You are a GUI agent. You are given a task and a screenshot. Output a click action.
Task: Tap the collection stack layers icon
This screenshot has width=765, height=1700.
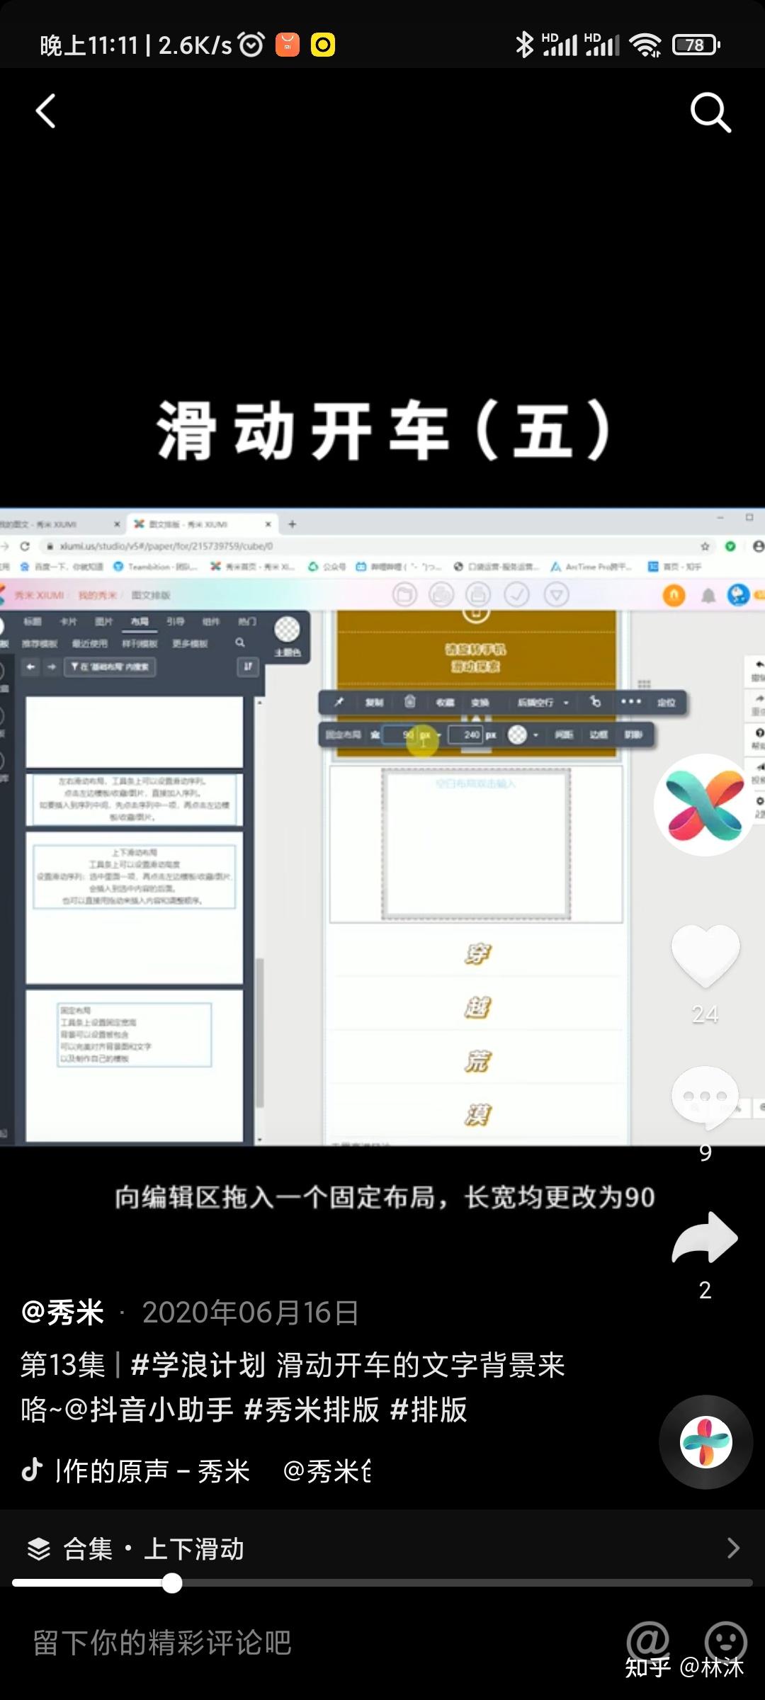(39, 1549)
